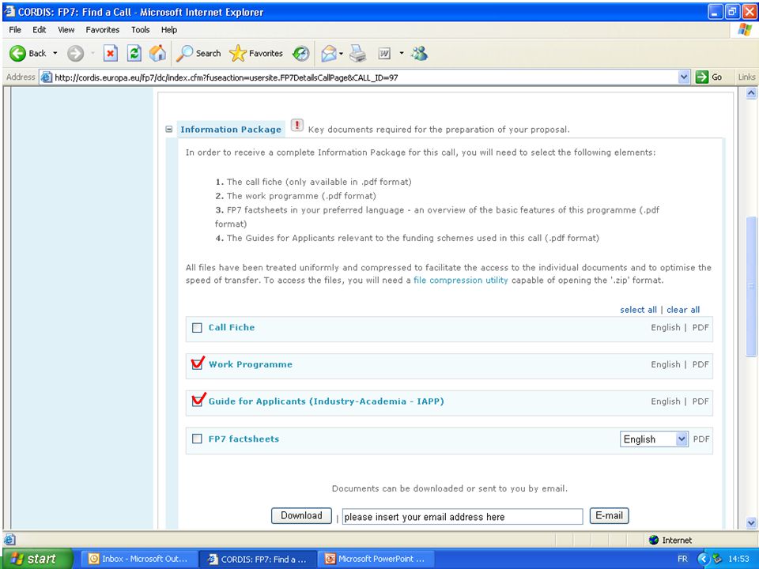Screen dimensions: 759x569
Task: Click scrollbar down arrow
Action: [751, 522]
